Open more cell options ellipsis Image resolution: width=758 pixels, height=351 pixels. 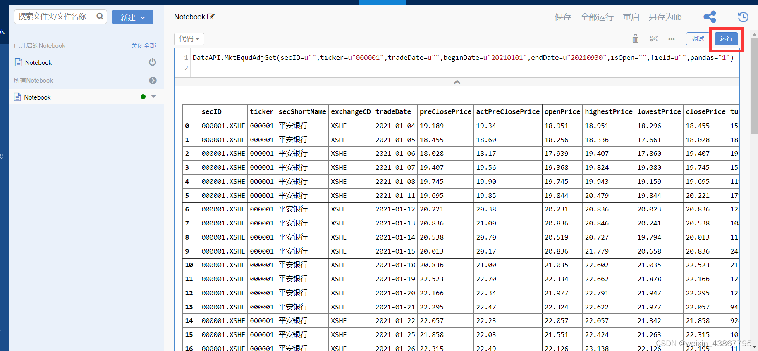pos(672,39)
